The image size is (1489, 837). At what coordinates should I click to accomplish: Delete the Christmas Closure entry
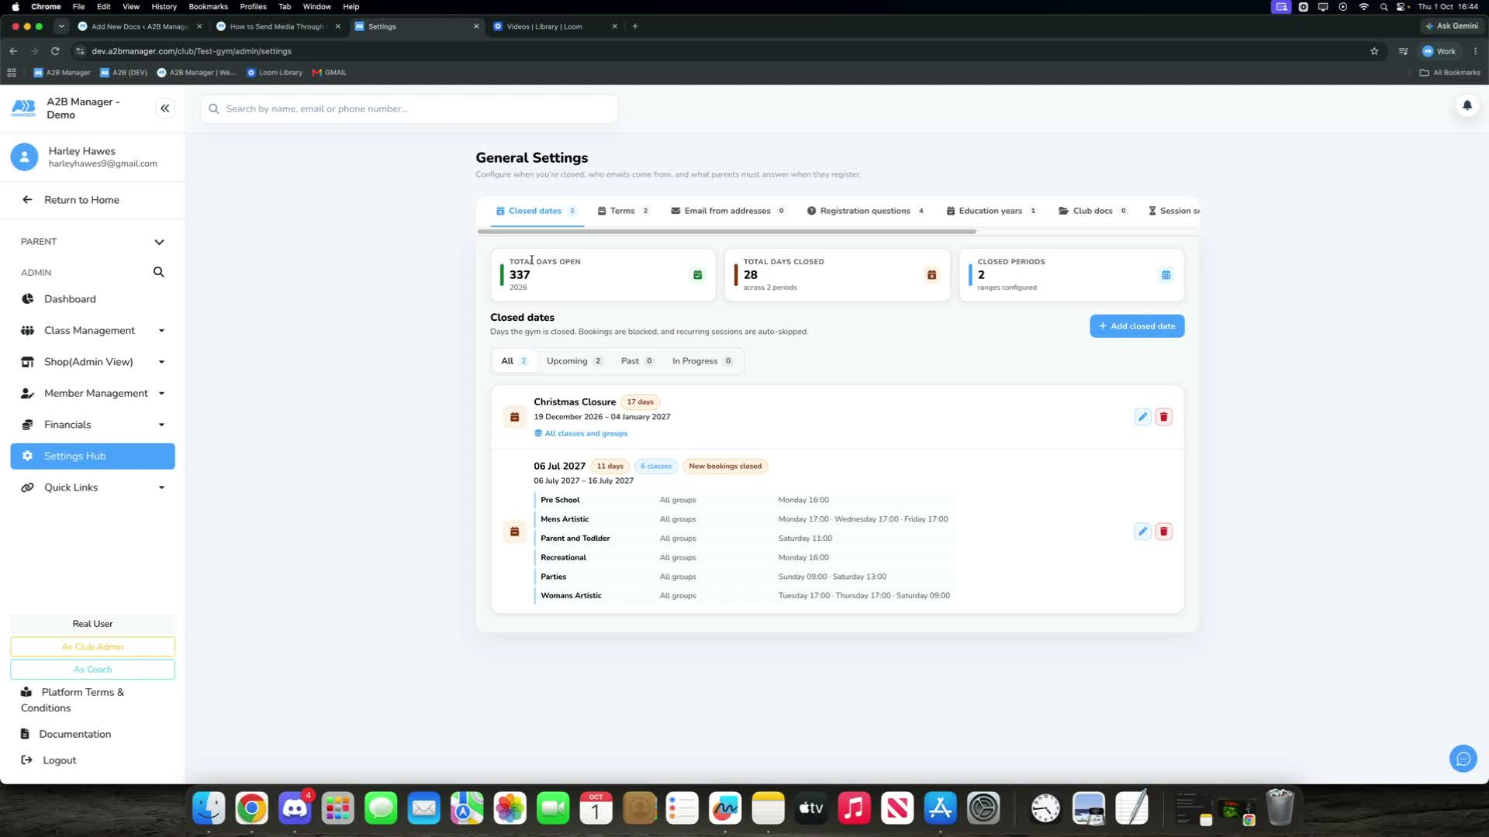tap(1163, 417)
